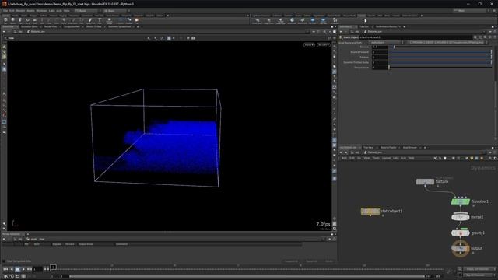Click the Large Ocean shelf tool
Image resolution: width=498 pixels, height=280 pixels.
pos(268,21)
